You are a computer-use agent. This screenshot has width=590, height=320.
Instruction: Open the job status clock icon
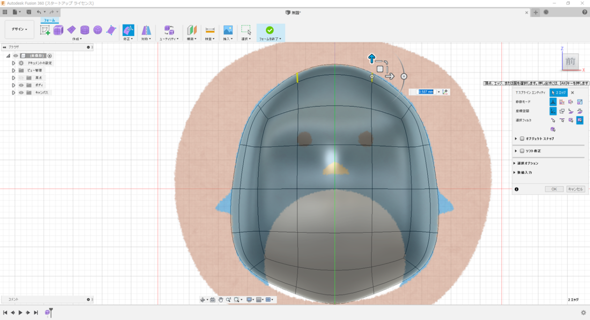pyautogui.click(x=546, y=12)
